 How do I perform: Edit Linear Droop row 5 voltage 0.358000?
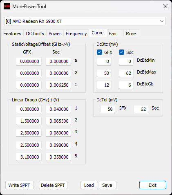[x=58, y=157]
